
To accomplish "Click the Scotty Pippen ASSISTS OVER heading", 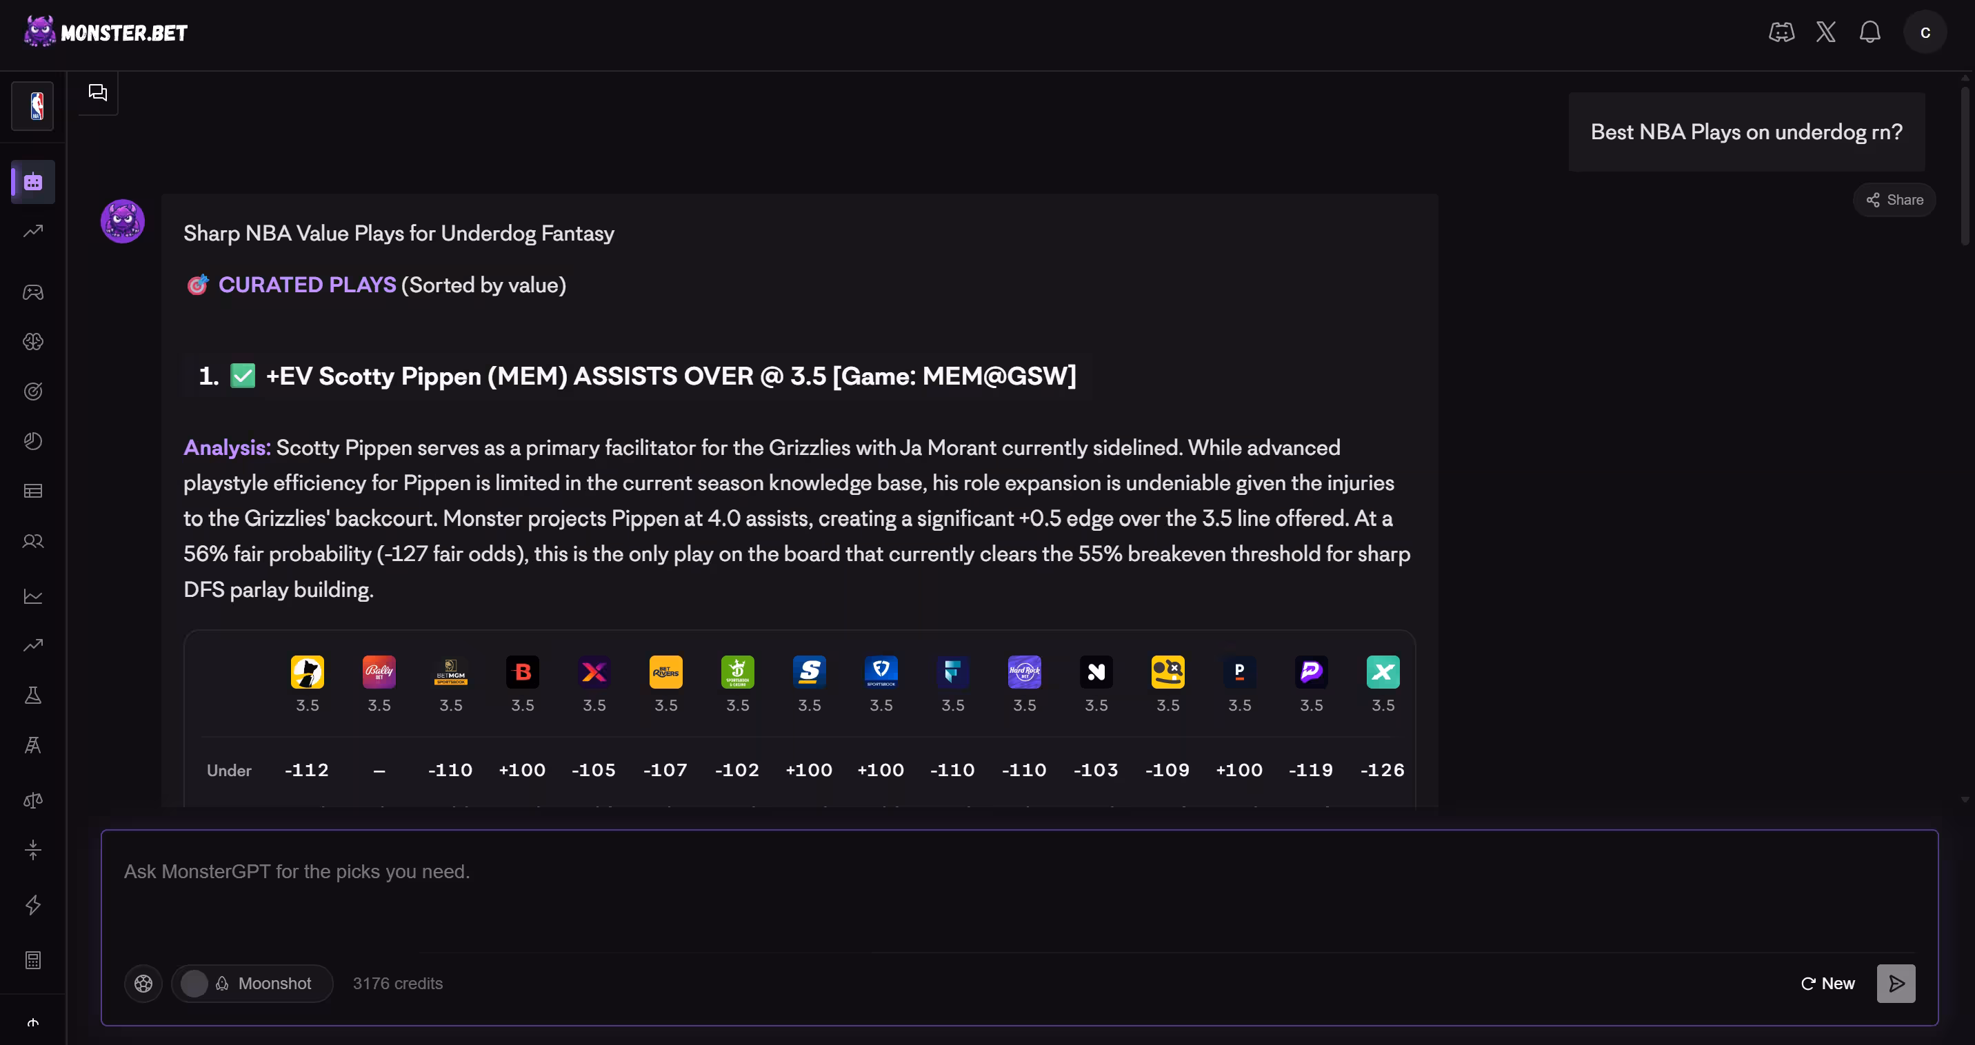I will pos(637,376).
